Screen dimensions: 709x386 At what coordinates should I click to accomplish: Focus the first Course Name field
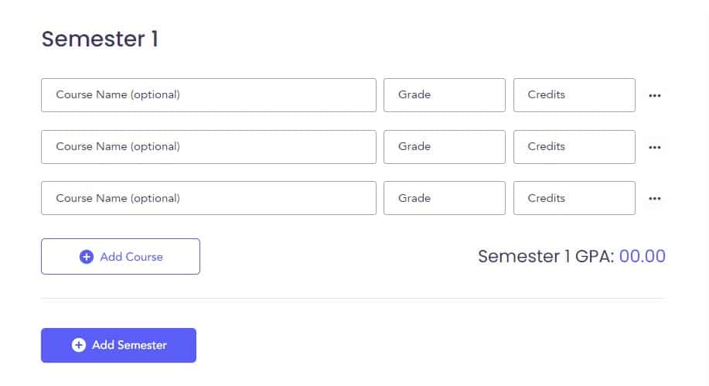tap(209, 95)
